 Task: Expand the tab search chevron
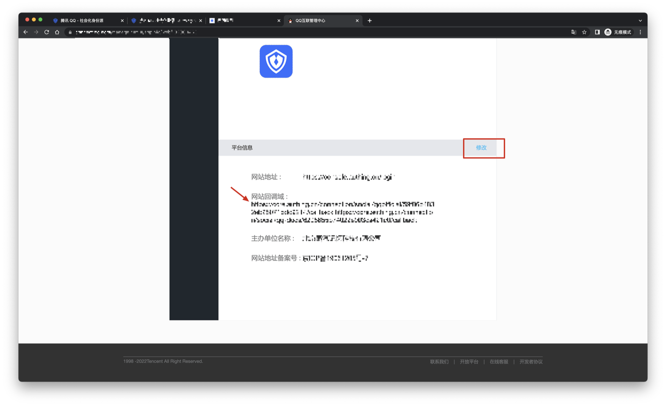[640, 21]
